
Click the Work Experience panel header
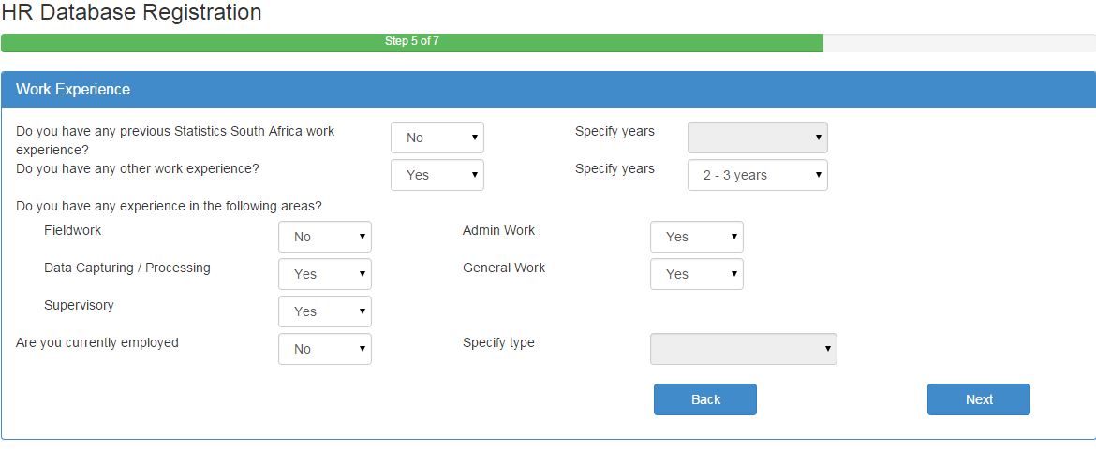tap(548, 90)
